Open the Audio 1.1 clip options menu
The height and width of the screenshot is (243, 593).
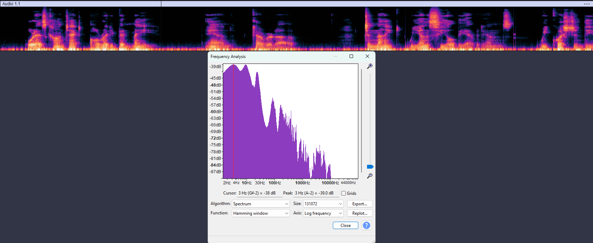pyautogui.click(x=587, y=4)
